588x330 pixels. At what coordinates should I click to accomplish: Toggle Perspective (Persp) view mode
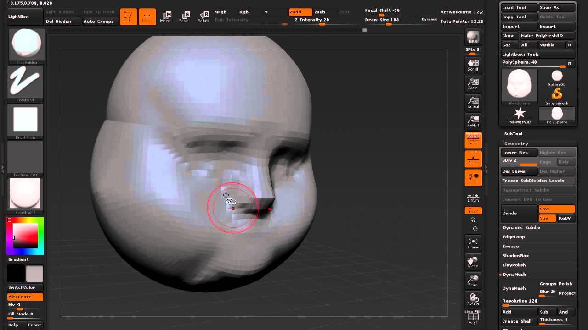473,139
